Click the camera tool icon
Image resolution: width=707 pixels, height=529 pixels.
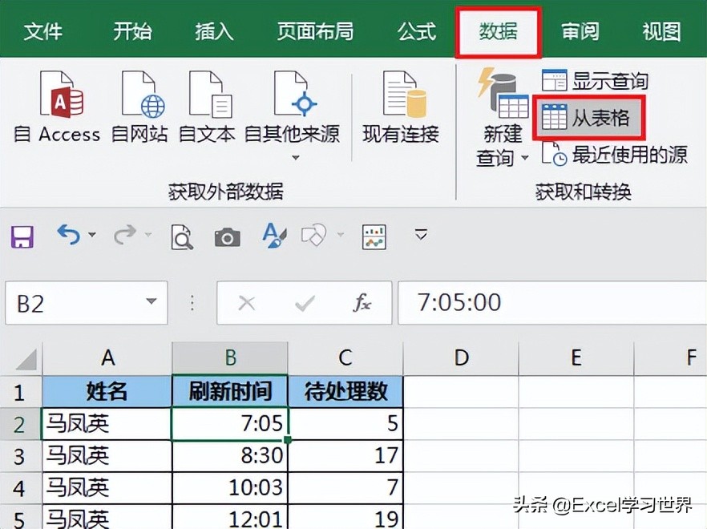pos(228,237)
